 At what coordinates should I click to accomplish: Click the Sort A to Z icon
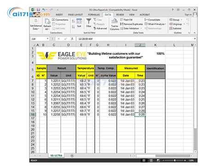coord(73,21)
